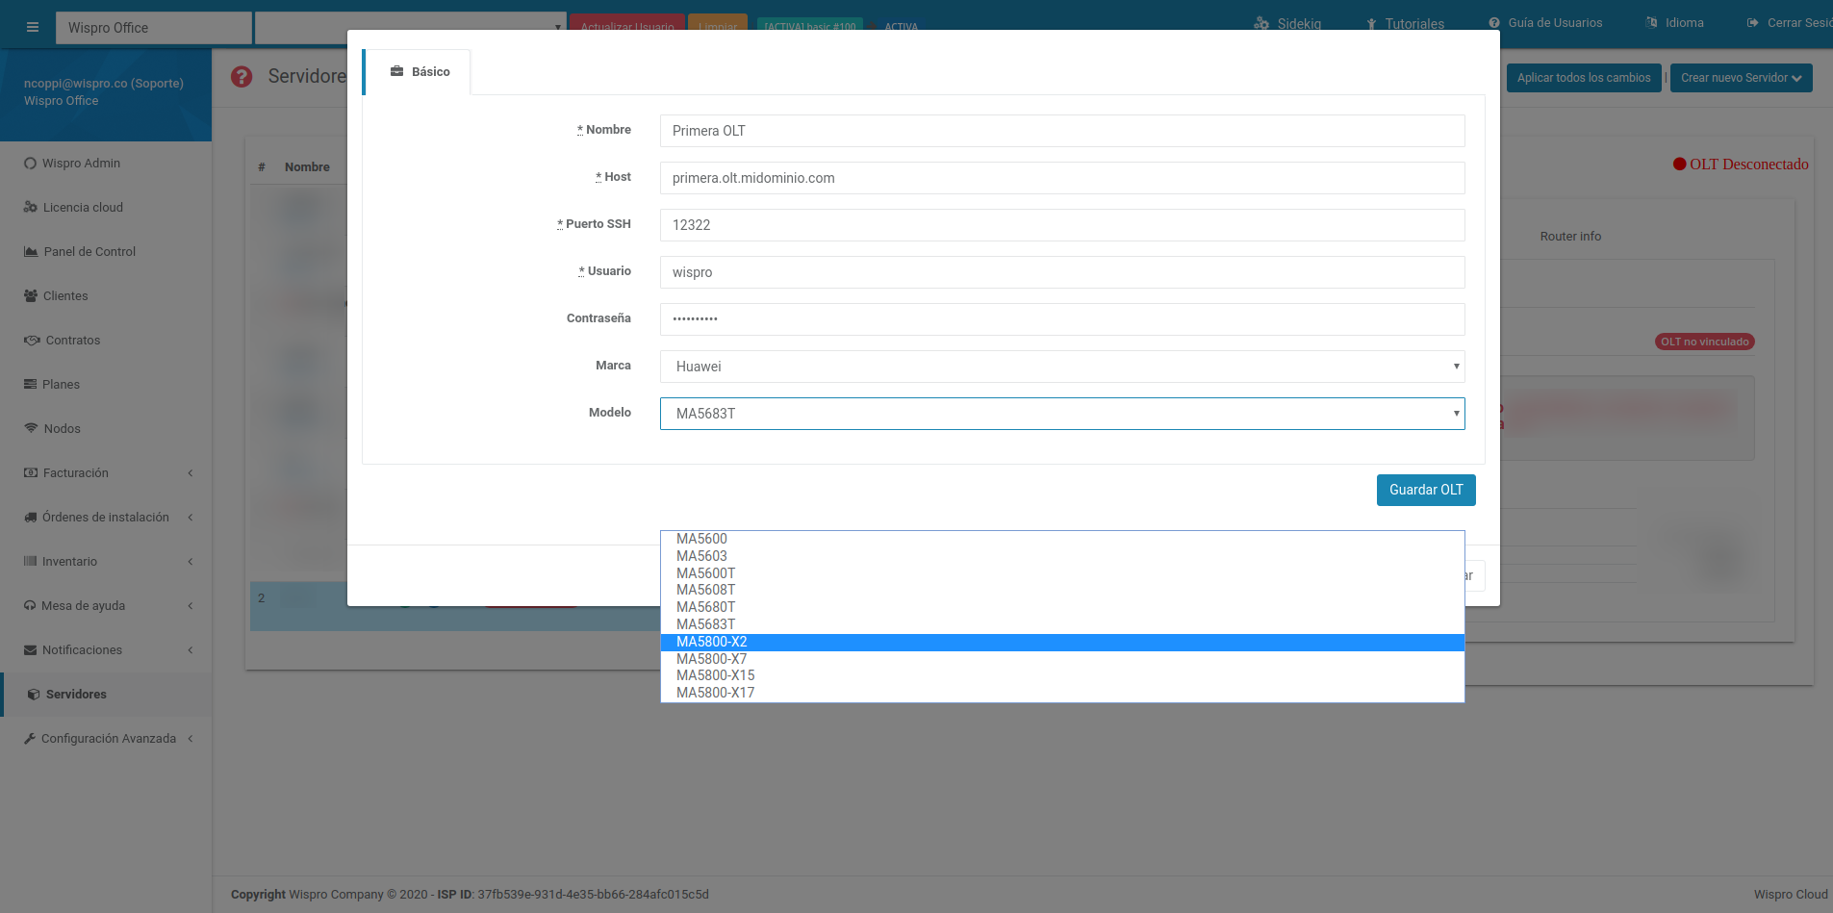Screen dimensions: 1833x913
Task: Choose MA5800-X7 model option
Action: point(1062,660)
